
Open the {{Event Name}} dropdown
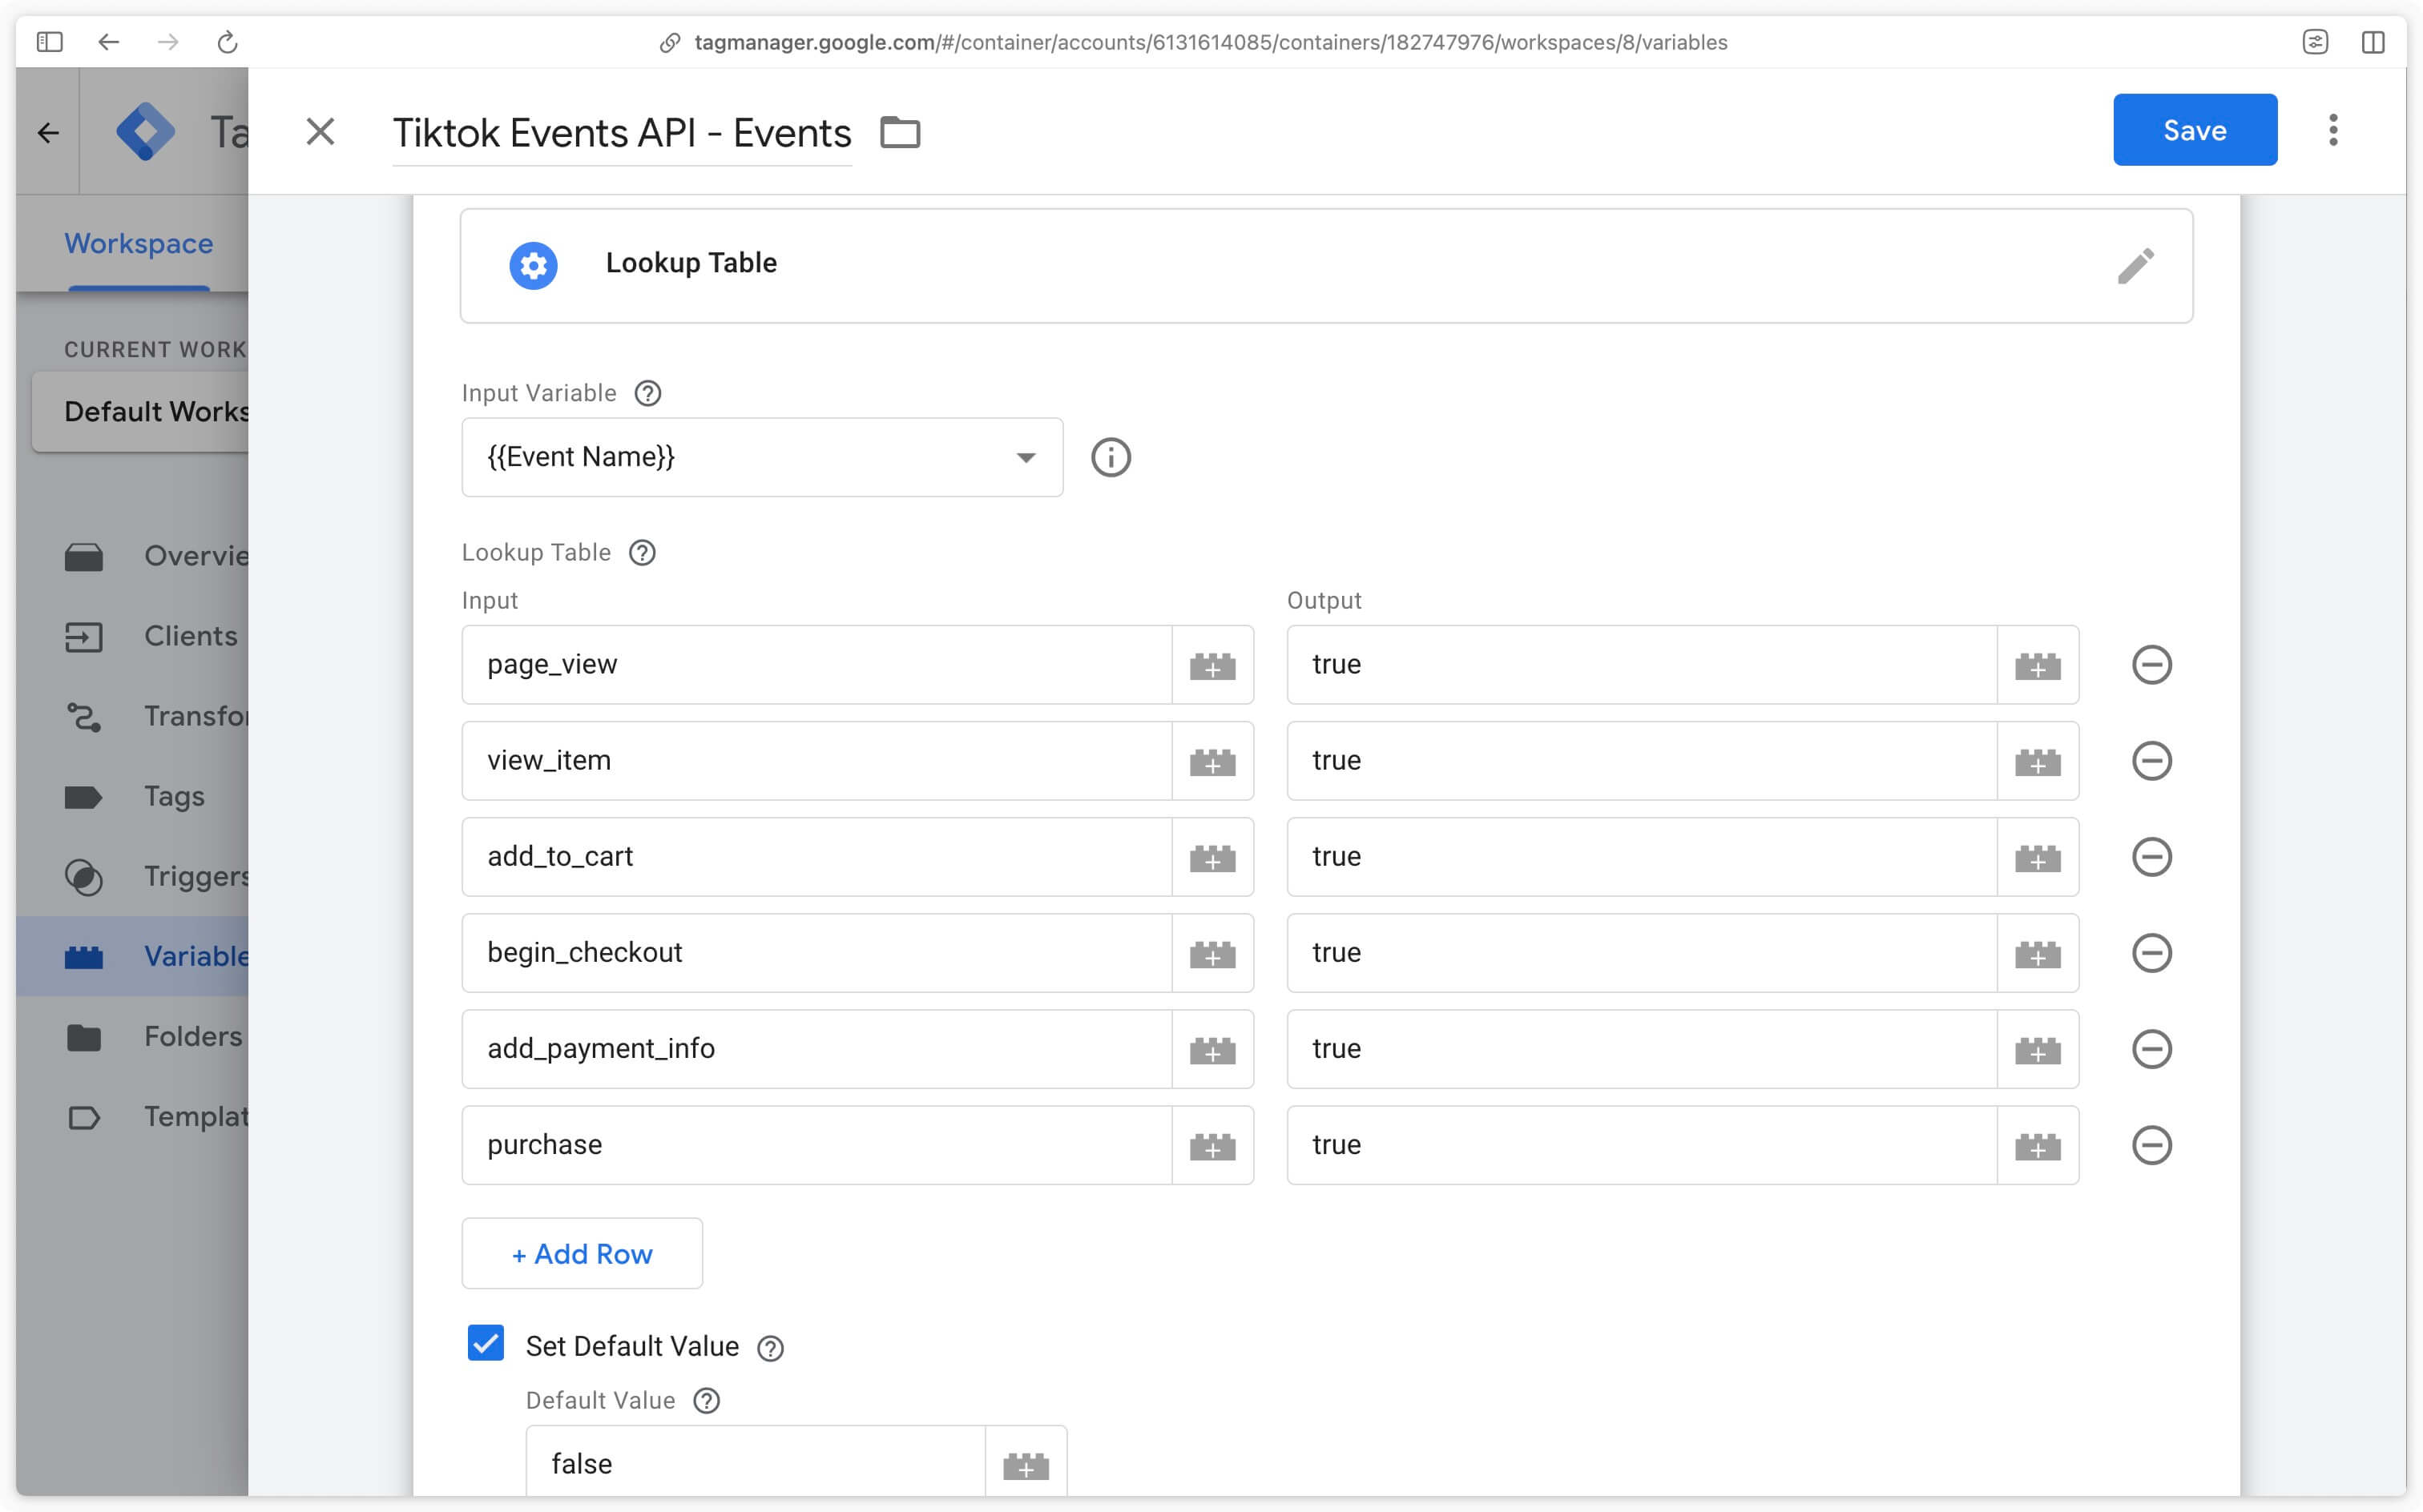[x=761, y=457]
